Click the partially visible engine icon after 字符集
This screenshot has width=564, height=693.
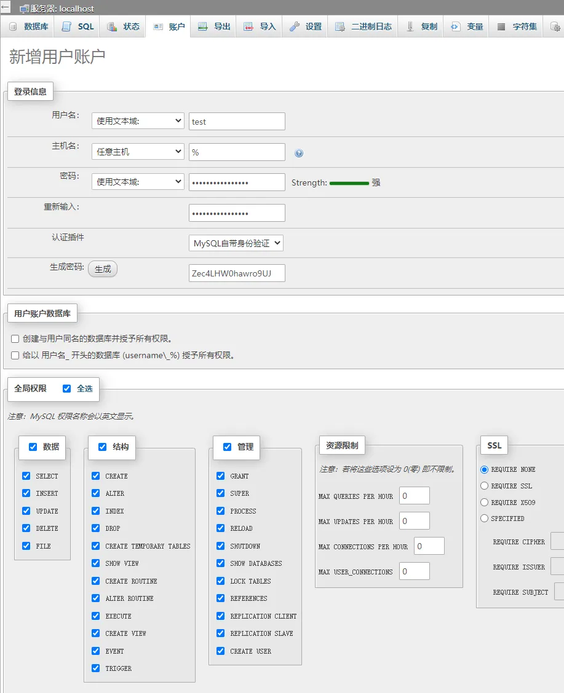pos(555,26)
